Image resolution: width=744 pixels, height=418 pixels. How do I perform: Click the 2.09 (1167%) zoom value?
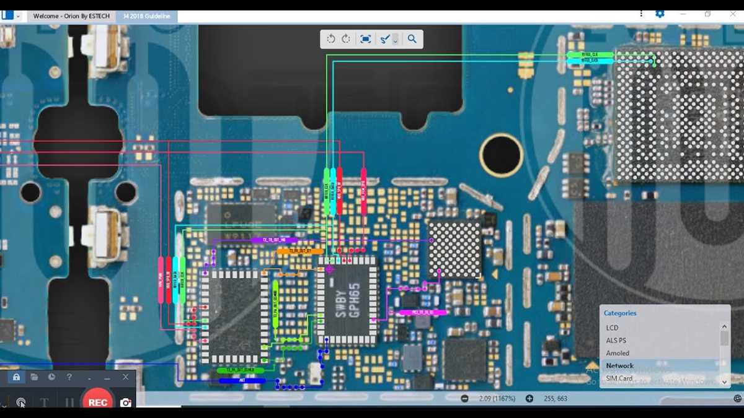pos(497,399)
